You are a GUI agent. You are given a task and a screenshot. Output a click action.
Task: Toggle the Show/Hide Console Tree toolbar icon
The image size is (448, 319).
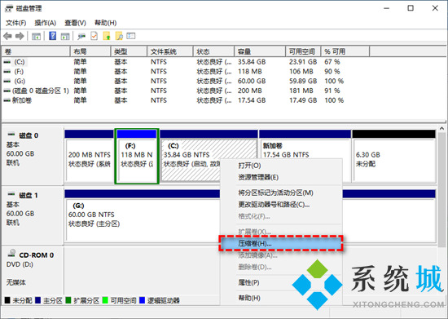click(x=36, y=36)
